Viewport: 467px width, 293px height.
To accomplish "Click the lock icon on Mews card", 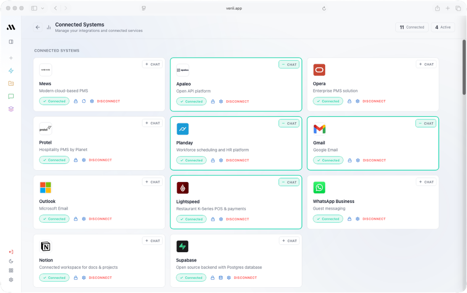I will click(76, 101).
